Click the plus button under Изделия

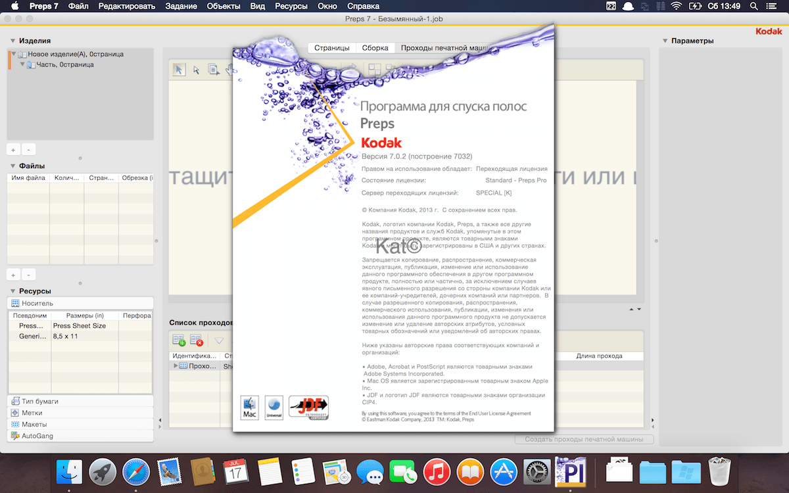click(x=13, y=150)
